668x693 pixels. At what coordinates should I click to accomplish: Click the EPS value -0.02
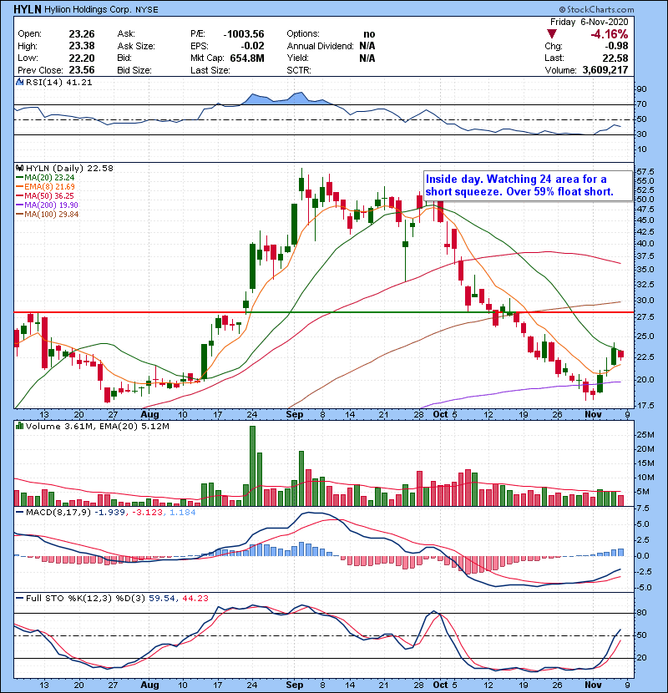(x=252, y=46)
